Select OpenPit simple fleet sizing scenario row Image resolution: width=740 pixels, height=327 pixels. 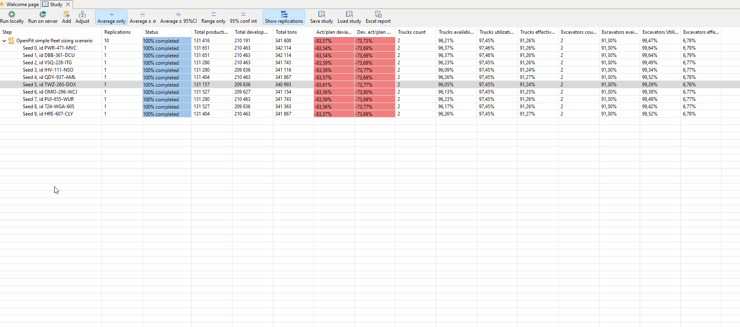click(x=370, y=41)
